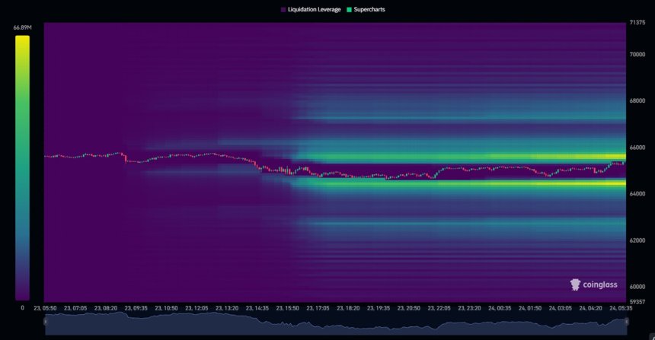Click the 70000 price axis label
The width and height of the screenshot is (655, 340).
click(x=637, y=54)
